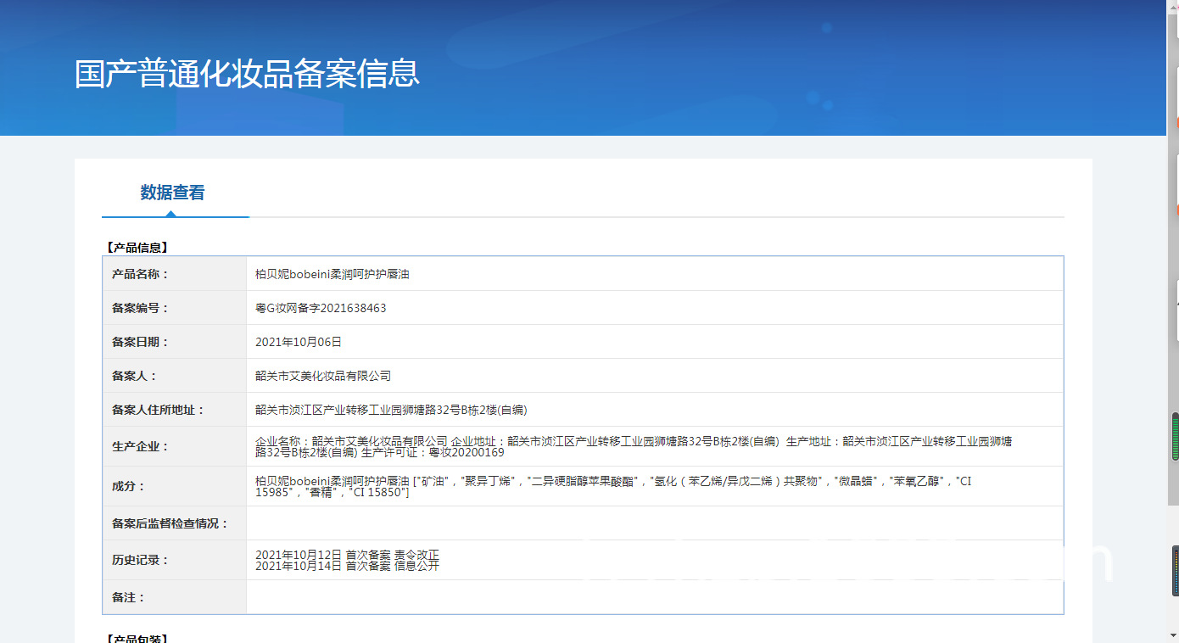This screenshot has height=643, width=1179.
Task: Click the filing date 2021年10月06日
Action: coord(298,342)
